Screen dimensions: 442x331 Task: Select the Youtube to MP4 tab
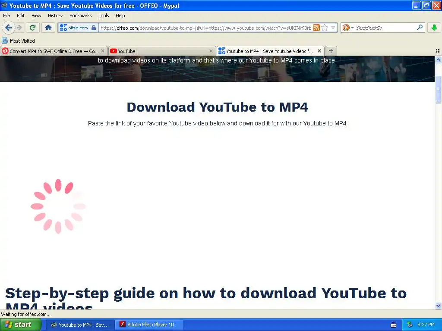(270, 51)
